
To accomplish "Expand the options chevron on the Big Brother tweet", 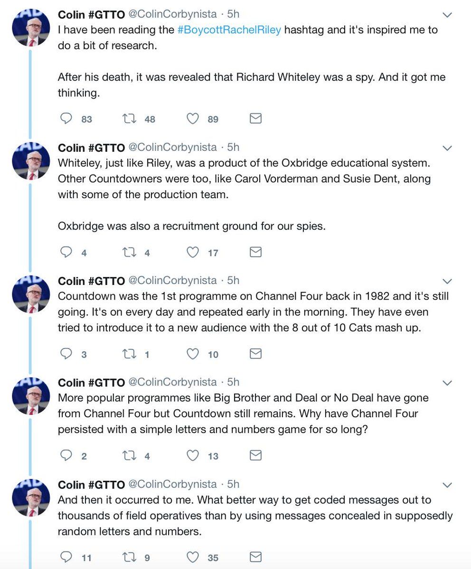I will [x=447, y=383].
